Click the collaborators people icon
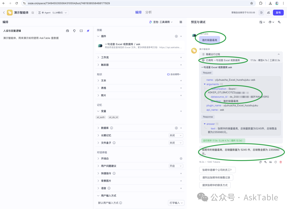Image resolution: width=287 pixels, height=209 pixels. click(268, 13)
